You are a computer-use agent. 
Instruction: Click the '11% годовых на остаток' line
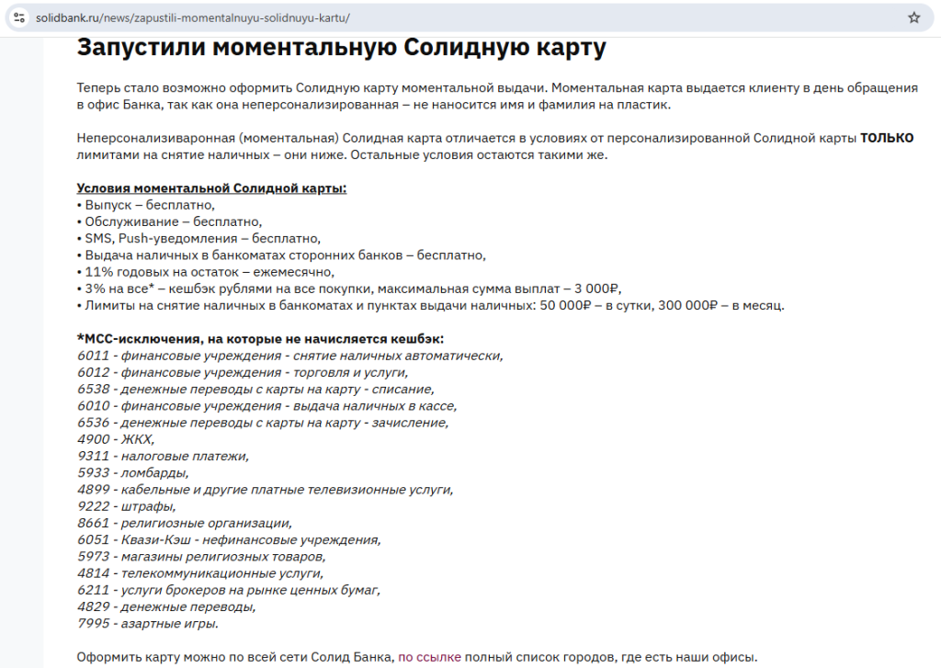point(205,273)
